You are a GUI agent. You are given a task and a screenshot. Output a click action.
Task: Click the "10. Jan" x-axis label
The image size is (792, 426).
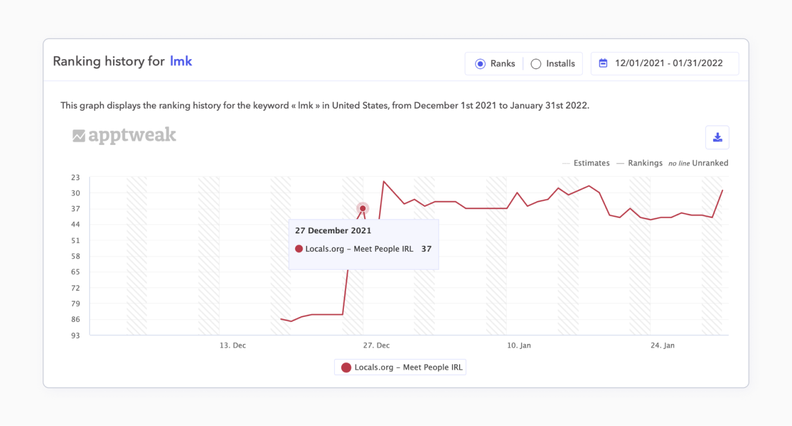click(x=518, y=346)
